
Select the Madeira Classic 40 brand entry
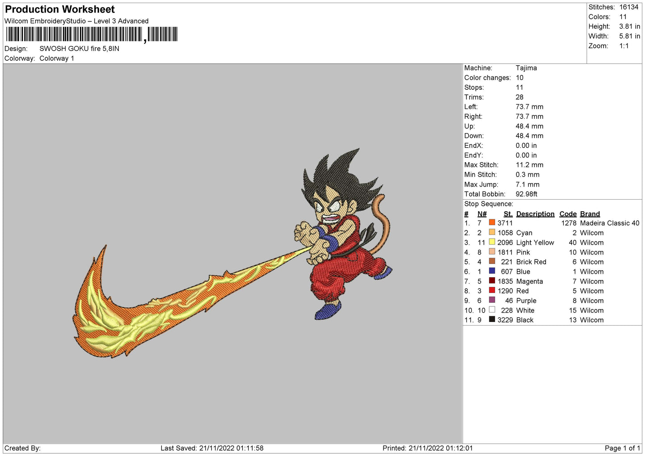pyautogui.click(x=609, y=223)
